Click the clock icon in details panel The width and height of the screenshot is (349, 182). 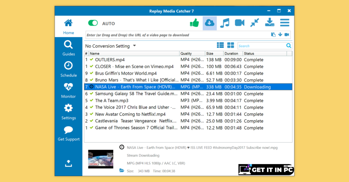click(x=122, y=147)
